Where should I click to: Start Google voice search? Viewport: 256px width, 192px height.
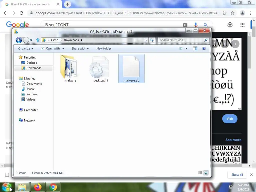coord(195,25)
